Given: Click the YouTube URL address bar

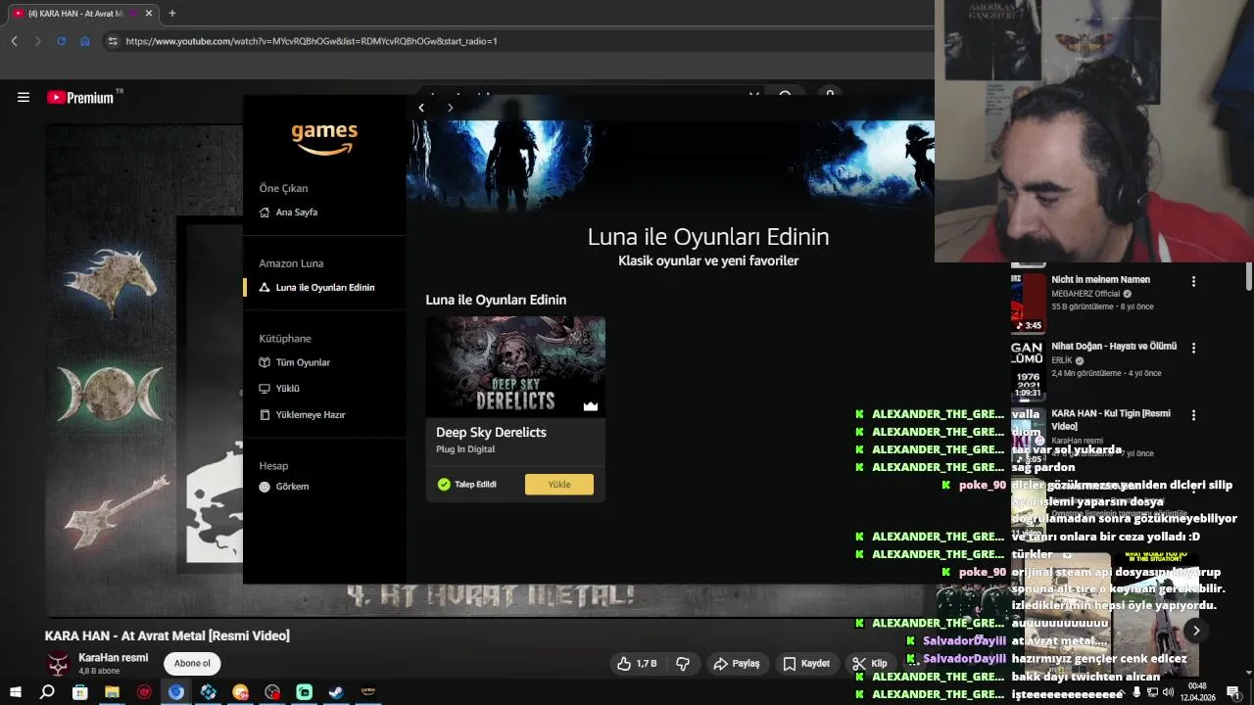Looking at the screenshot, I should coord(312,41).
